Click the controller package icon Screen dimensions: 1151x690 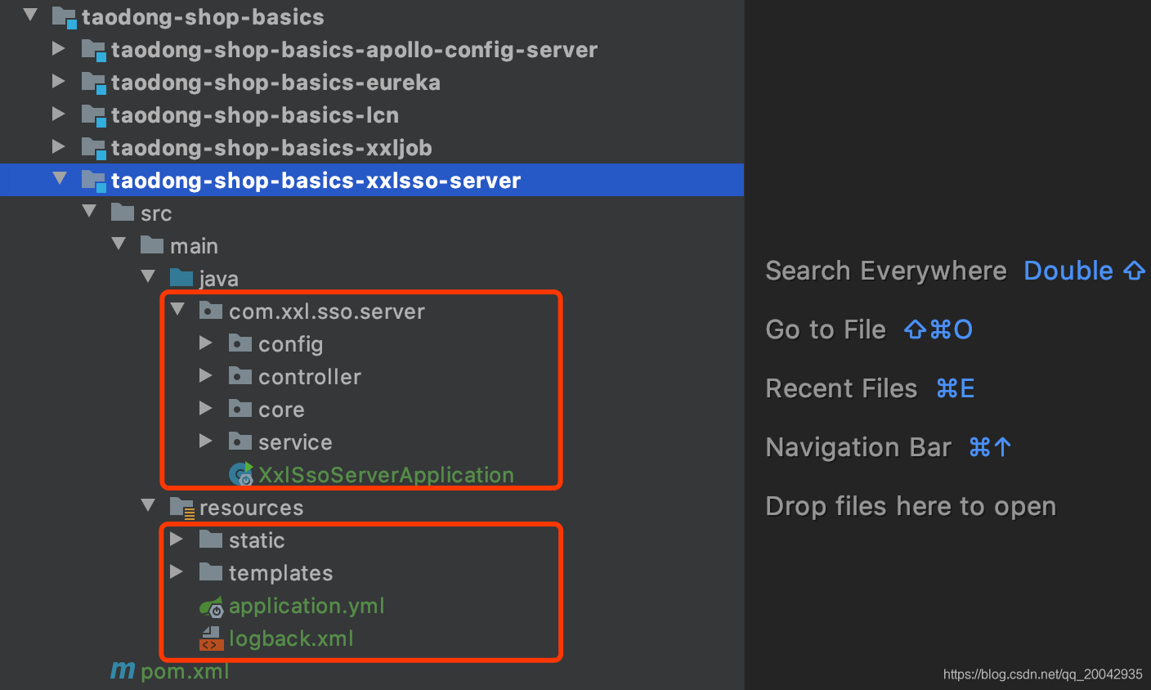(240, 376)
